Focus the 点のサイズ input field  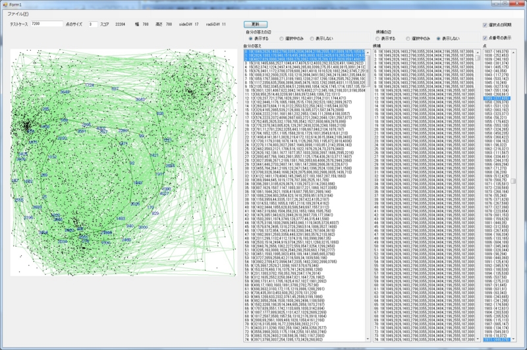pyautogui.click(x=93, y=24)
